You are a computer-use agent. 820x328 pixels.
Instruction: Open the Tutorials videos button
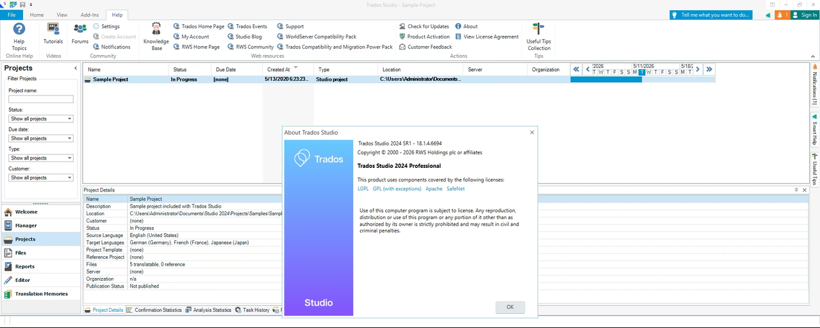[x=53, y=33]
